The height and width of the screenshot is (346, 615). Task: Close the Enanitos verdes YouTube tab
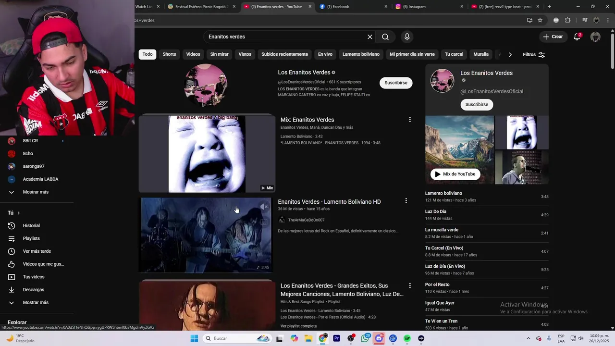[x=310, y=7]
